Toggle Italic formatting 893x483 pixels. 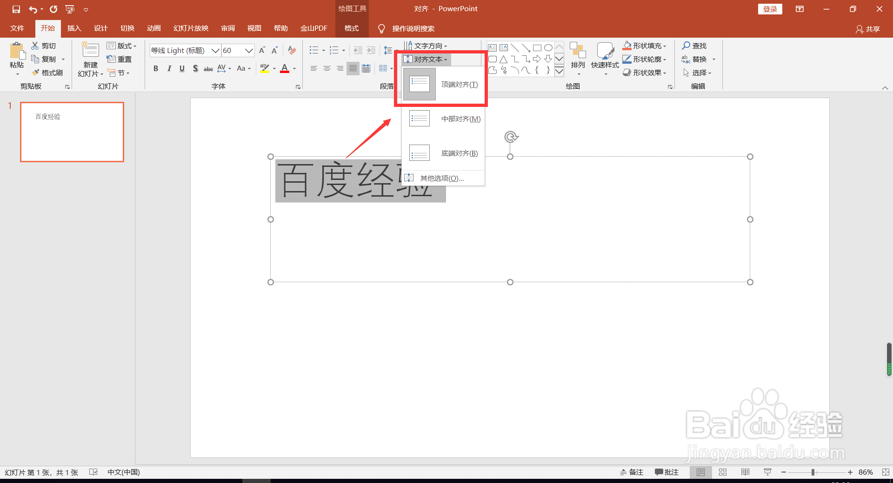pyautogui.click(x=169, y=69)
